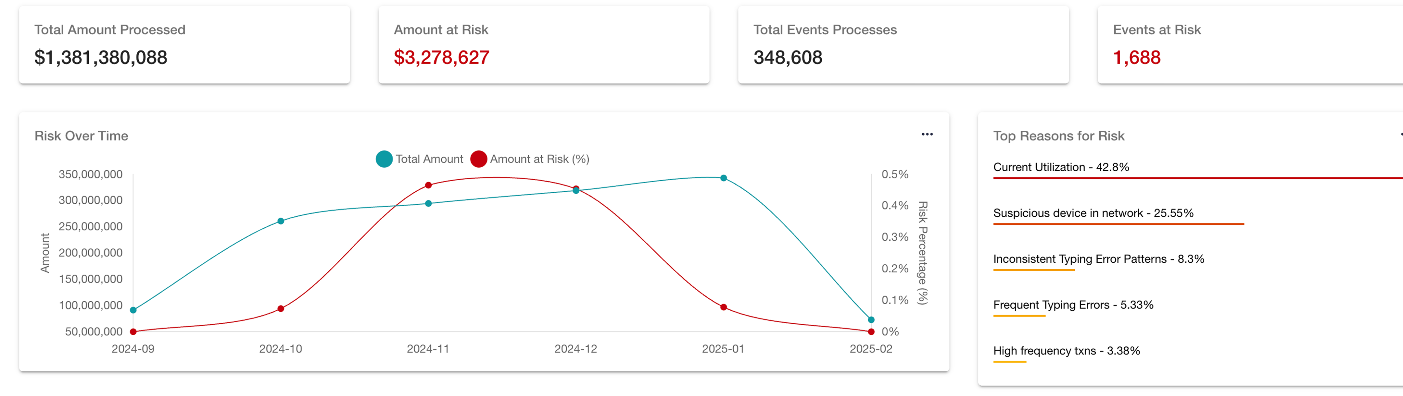Click the Total Amount point at 2025-01
This screenshot has width=1403, height=396.
[723, 178]
